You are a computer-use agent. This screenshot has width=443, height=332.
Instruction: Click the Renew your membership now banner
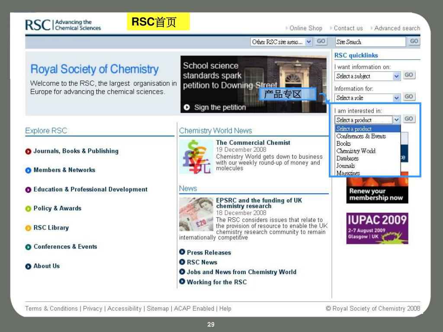377,189
